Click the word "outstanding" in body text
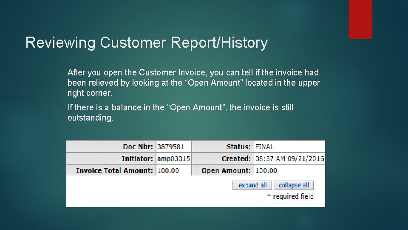The image size is (408, 230). pyautogui.click(x=90, y=118)
